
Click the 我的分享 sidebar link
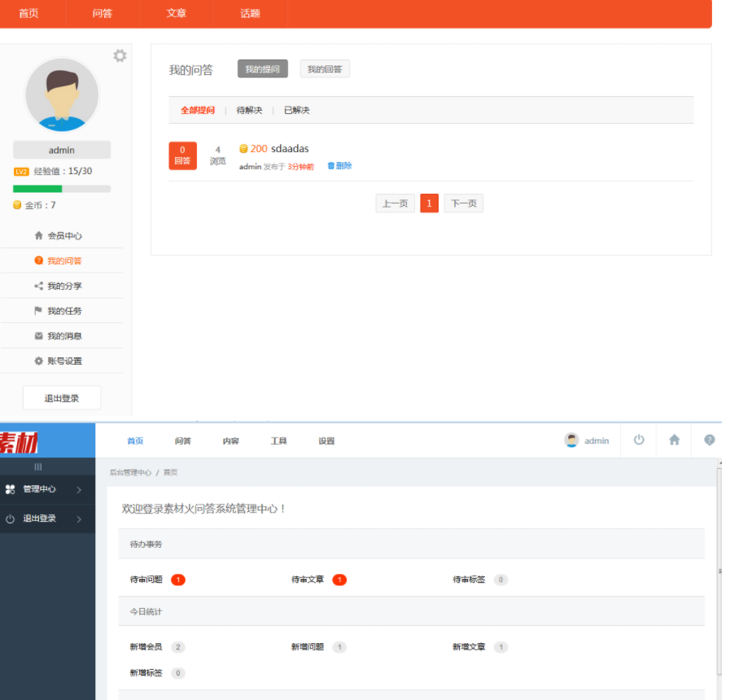pyautogui.click(x=64, y=286)
